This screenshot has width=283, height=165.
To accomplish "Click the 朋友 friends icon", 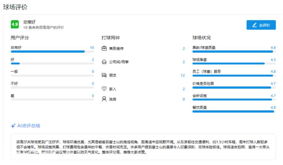I will point(104,75).
